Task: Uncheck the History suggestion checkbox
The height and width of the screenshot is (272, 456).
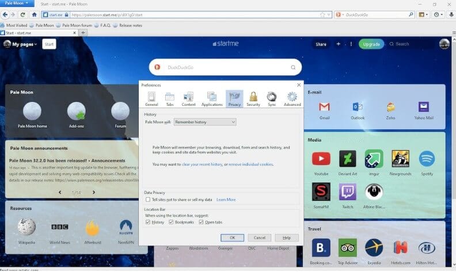Action: click(x=148, y=222)
